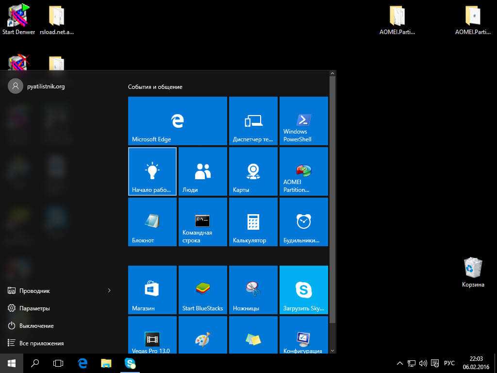
Task: Open Командная строка tile
Action: click(202, 222)
